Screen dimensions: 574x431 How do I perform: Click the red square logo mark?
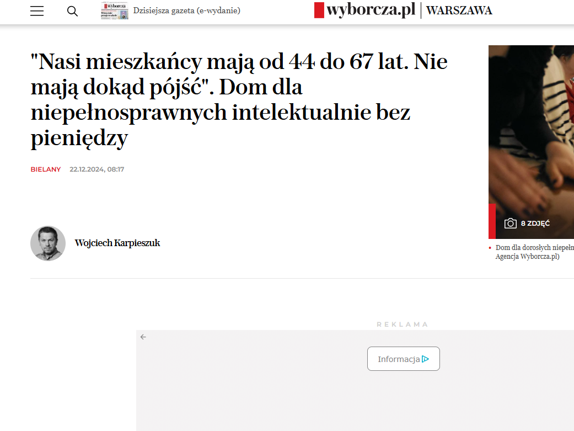(x=319, y=10)
